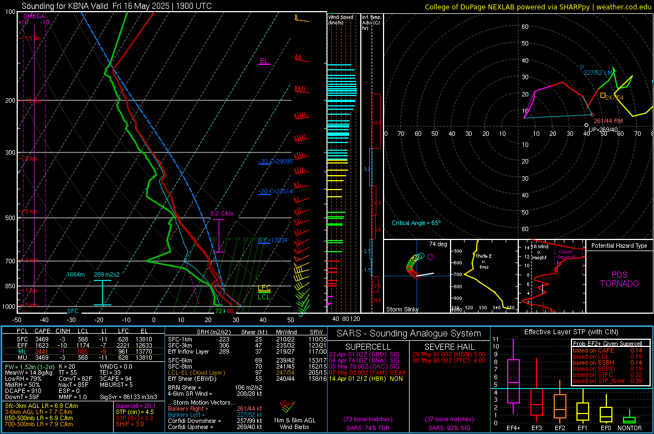Screen dimensions: 654x434
Task: Click the 'SARS: 74% TOR' result
Action: point(367,428)
